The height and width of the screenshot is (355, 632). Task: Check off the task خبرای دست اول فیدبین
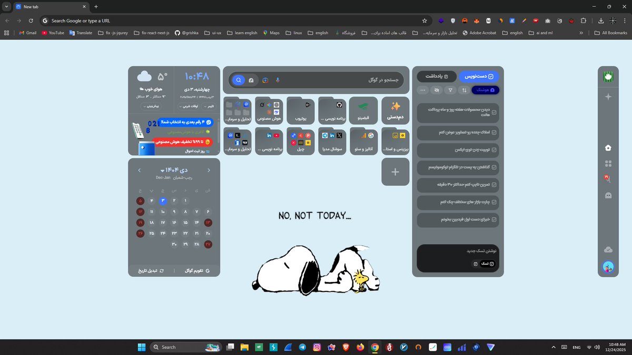point(493,219)
